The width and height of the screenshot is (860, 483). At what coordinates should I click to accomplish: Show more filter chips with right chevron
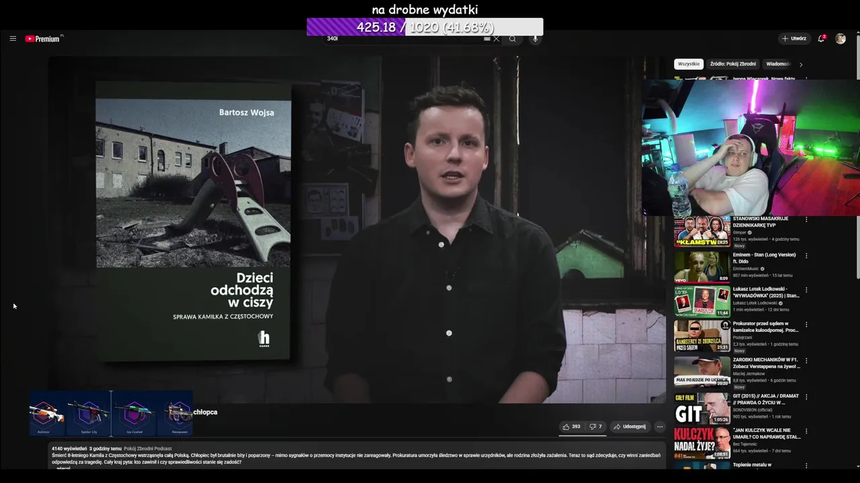pos(801,64)
